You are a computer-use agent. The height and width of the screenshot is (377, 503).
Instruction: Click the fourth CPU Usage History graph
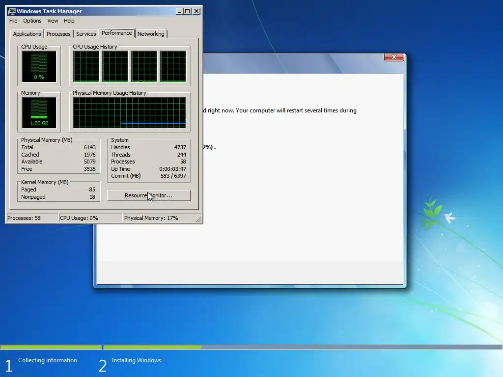173,67
